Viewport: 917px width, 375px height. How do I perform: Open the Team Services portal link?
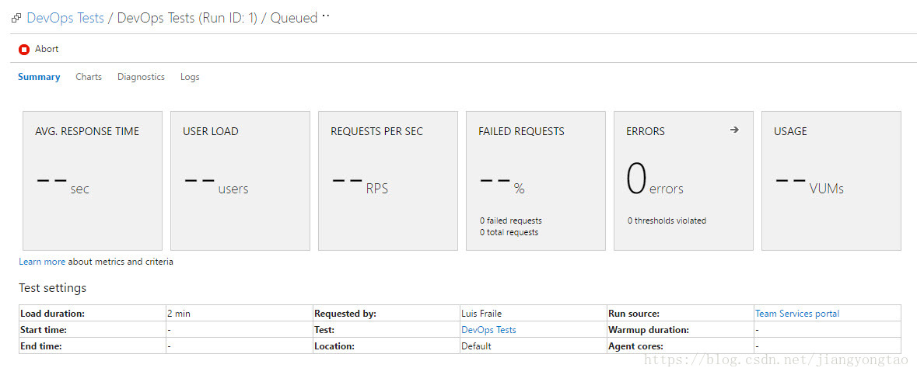797,314
